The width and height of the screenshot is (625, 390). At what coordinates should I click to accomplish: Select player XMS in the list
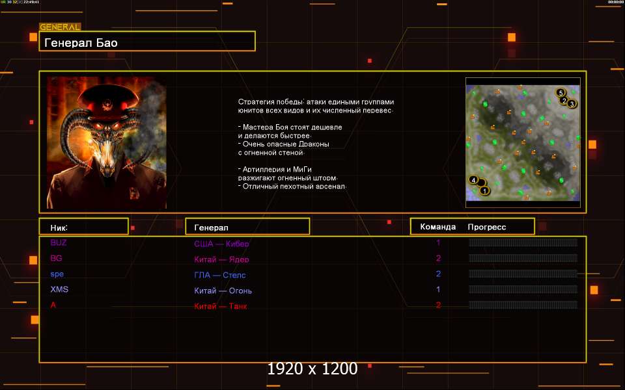click(59, 289)
